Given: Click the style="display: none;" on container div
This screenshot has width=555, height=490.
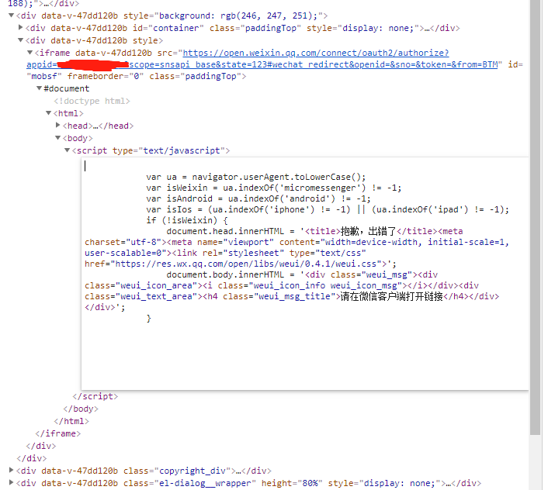Looking at the screenshot, I should point(362,28).
